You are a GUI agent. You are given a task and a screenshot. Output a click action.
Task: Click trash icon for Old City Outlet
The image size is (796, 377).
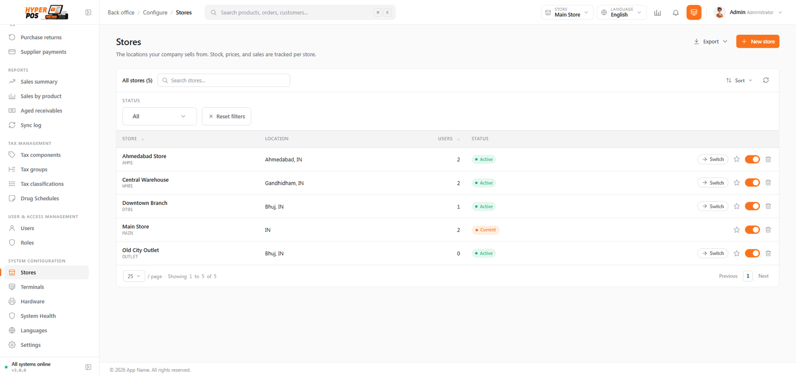[768, 253]
